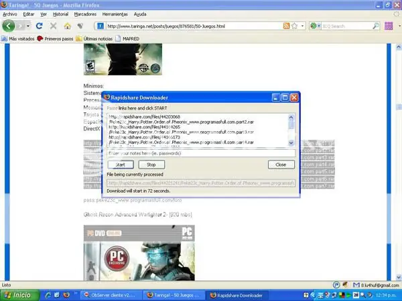Image resolution: width=402 pixels, height=301 pixels.
Task: Launch Firefox from quick launch
Action: (x=66, y=295)
